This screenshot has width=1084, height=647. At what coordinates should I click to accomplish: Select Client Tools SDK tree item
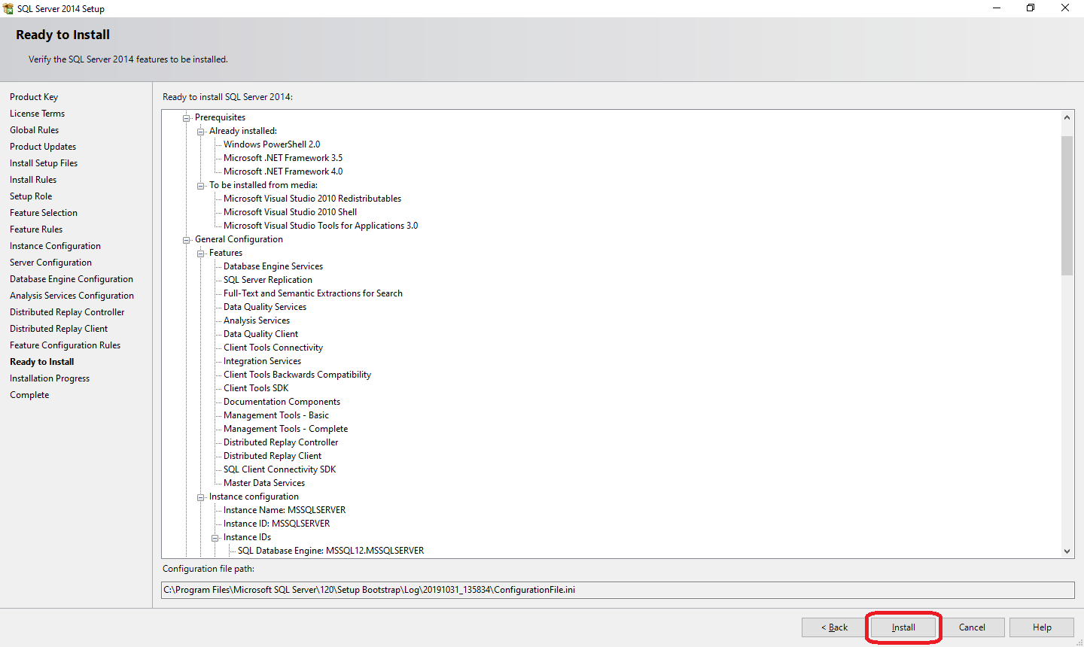[x=256, y=388]
